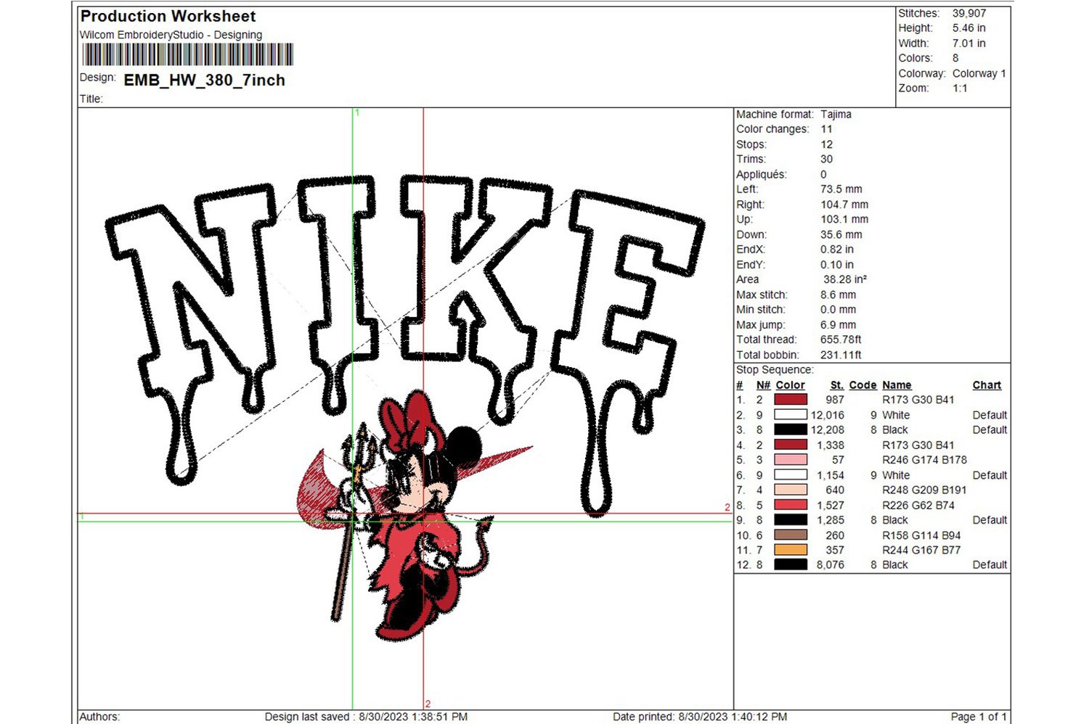The width and height of the screenshot is (1089, 724).
Task: Select the machine format value Tajima
Action: (x=836, y=114)
